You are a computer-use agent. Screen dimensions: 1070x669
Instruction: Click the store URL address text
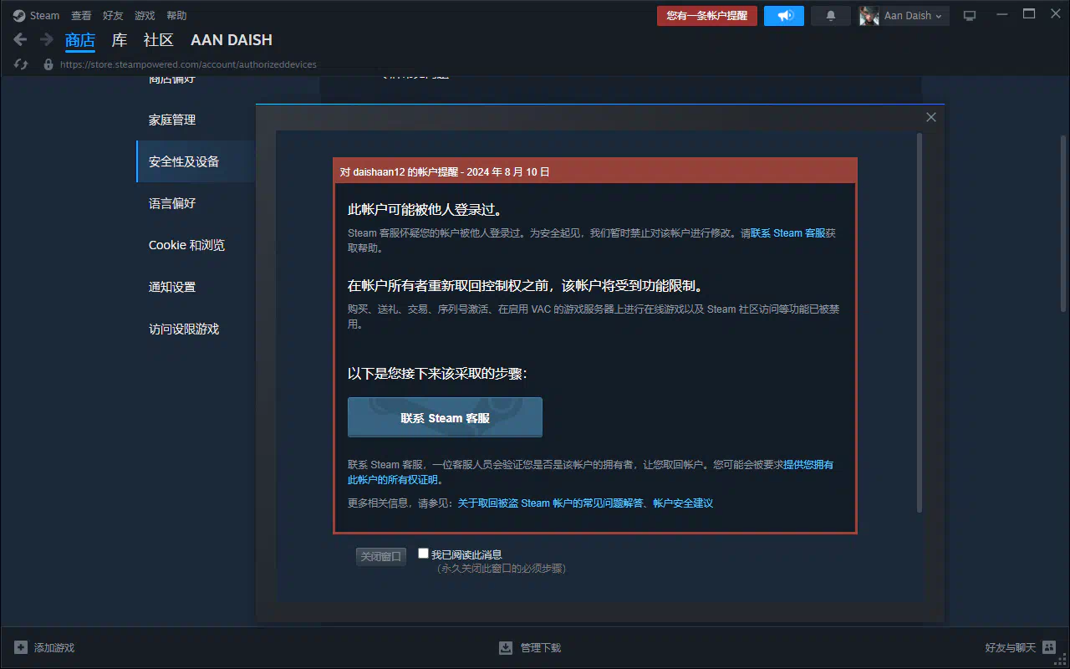click(x=188, y=64)
